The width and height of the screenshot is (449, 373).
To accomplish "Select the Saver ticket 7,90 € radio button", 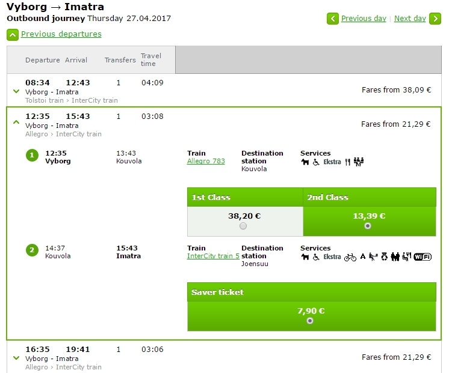I will pyautogui.click(x=310, y=321).
